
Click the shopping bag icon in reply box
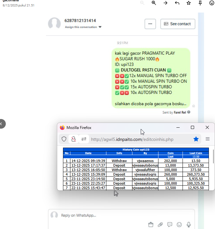pos(151,224)
